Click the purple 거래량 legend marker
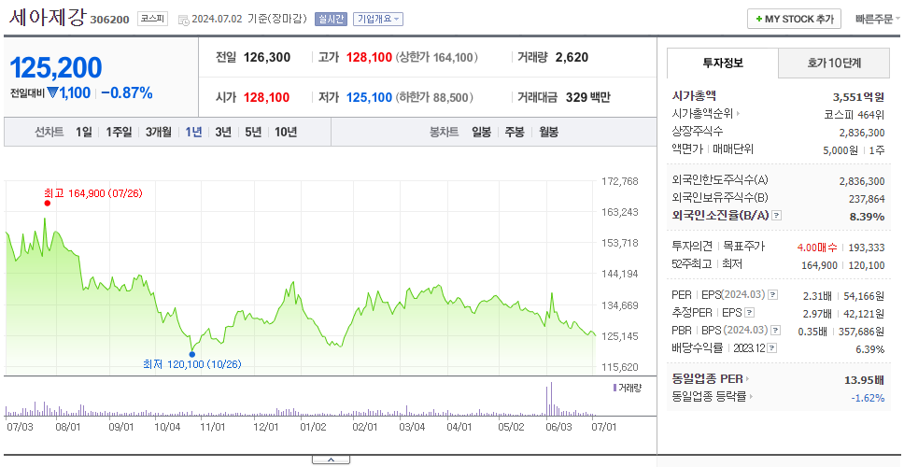The image size is (904, 467). point(614,388)
